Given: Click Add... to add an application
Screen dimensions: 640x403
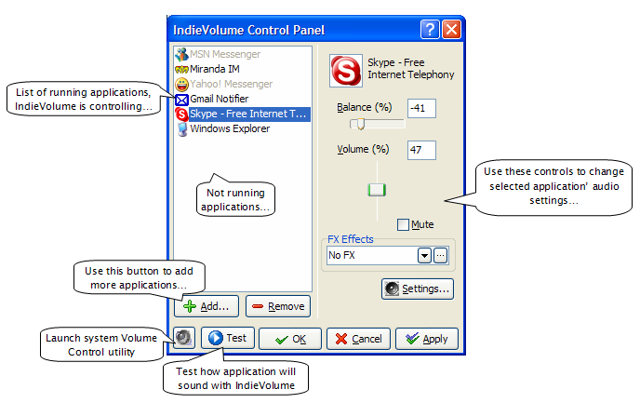Looking at the screenshot, I should pyautogui.click(x=207, y=306).
